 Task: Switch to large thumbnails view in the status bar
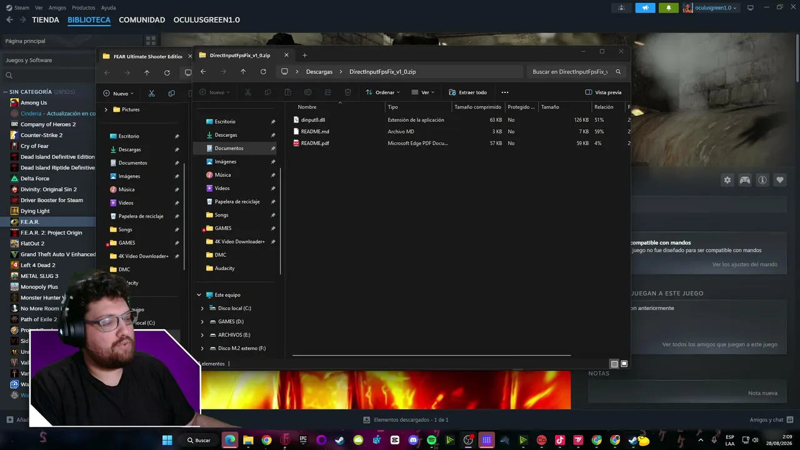coord(624,364)
